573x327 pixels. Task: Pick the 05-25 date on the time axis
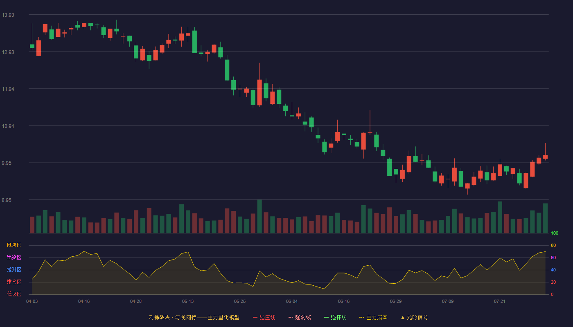240,301
